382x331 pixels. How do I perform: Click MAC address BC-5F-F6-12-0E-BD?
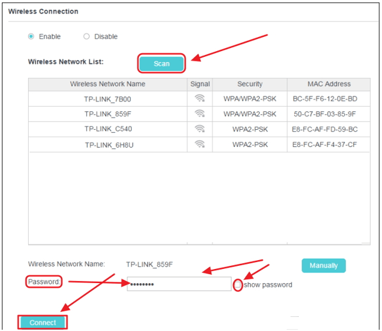tap(325, 99)
